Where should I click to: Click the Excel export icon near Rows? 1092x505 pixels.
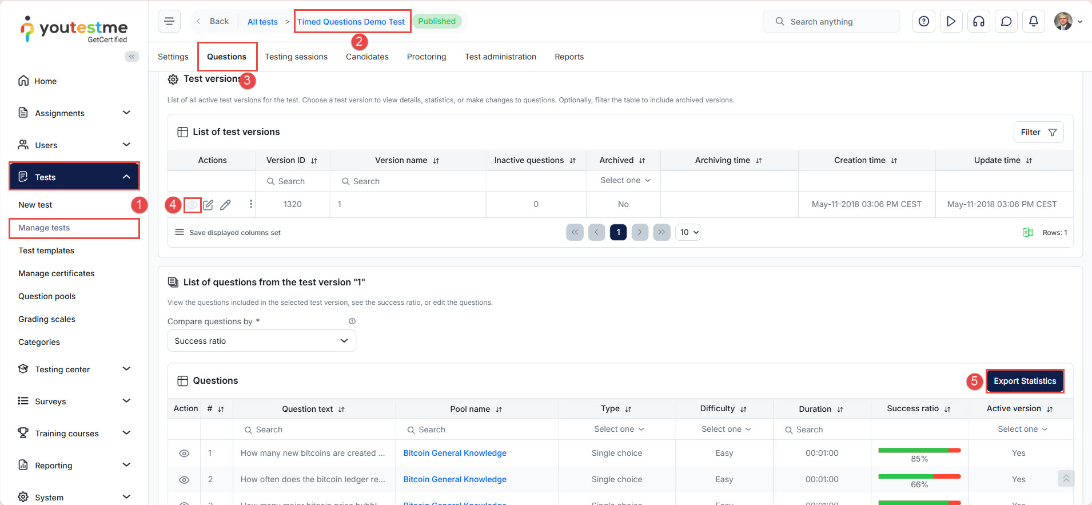pyautogui.click(x=1027, y=232)
